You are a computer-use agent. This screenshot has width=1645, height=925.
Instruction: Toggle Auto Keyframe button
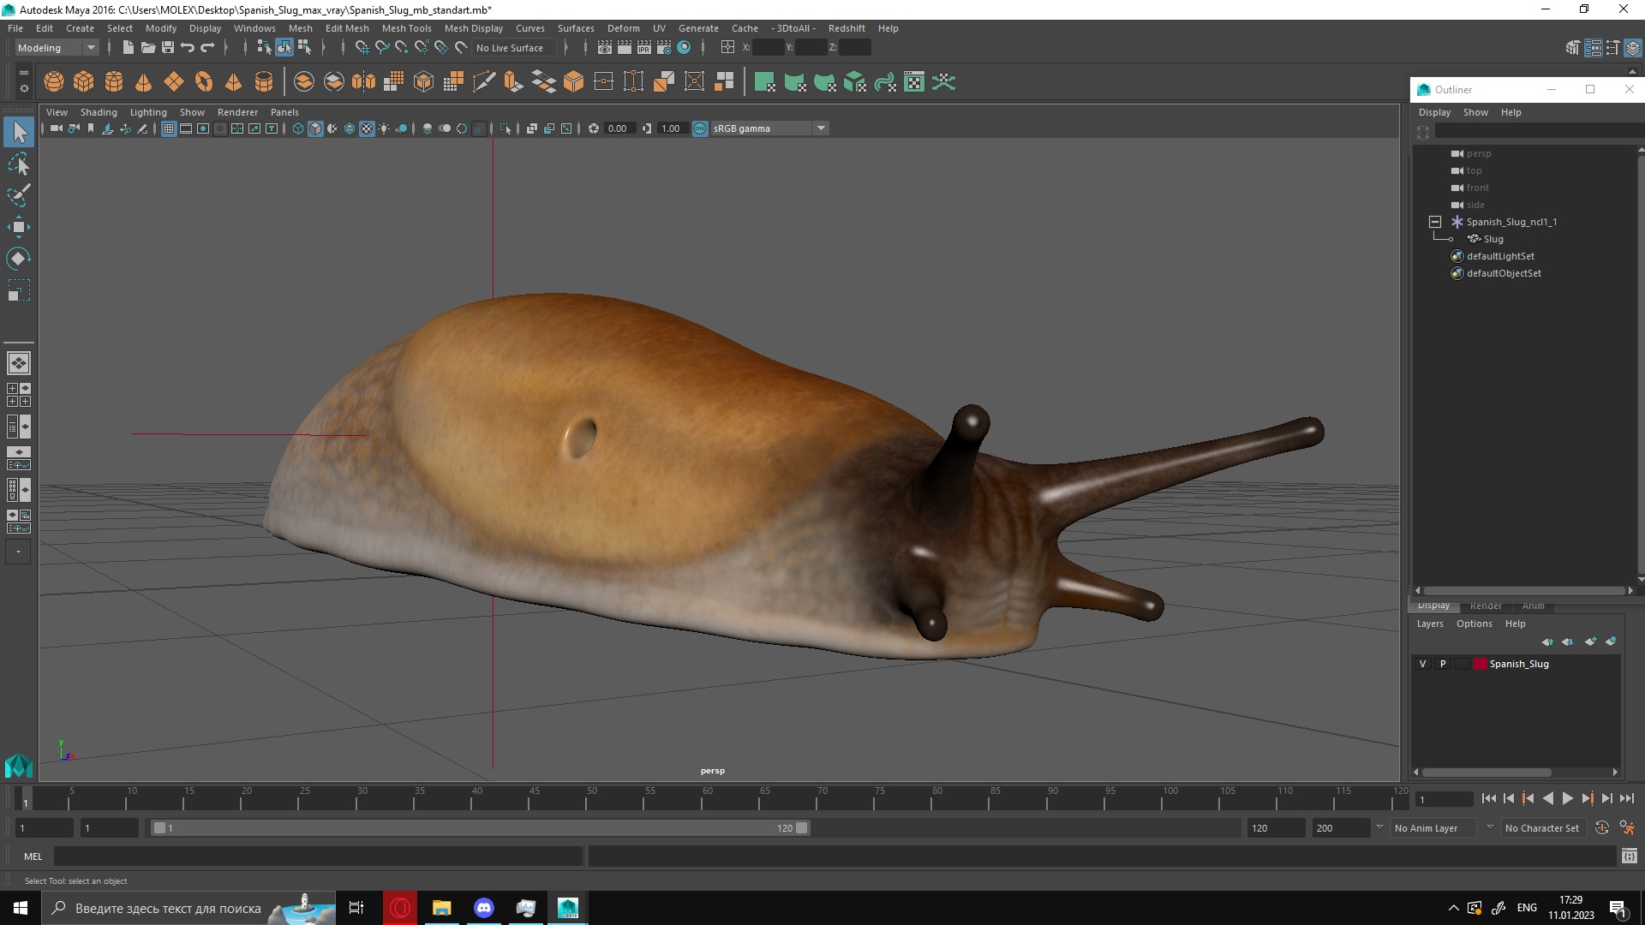tap(1602, 828)
